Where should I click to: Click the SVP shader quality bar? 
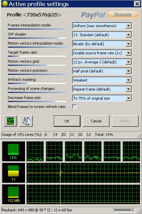[37, 38]
